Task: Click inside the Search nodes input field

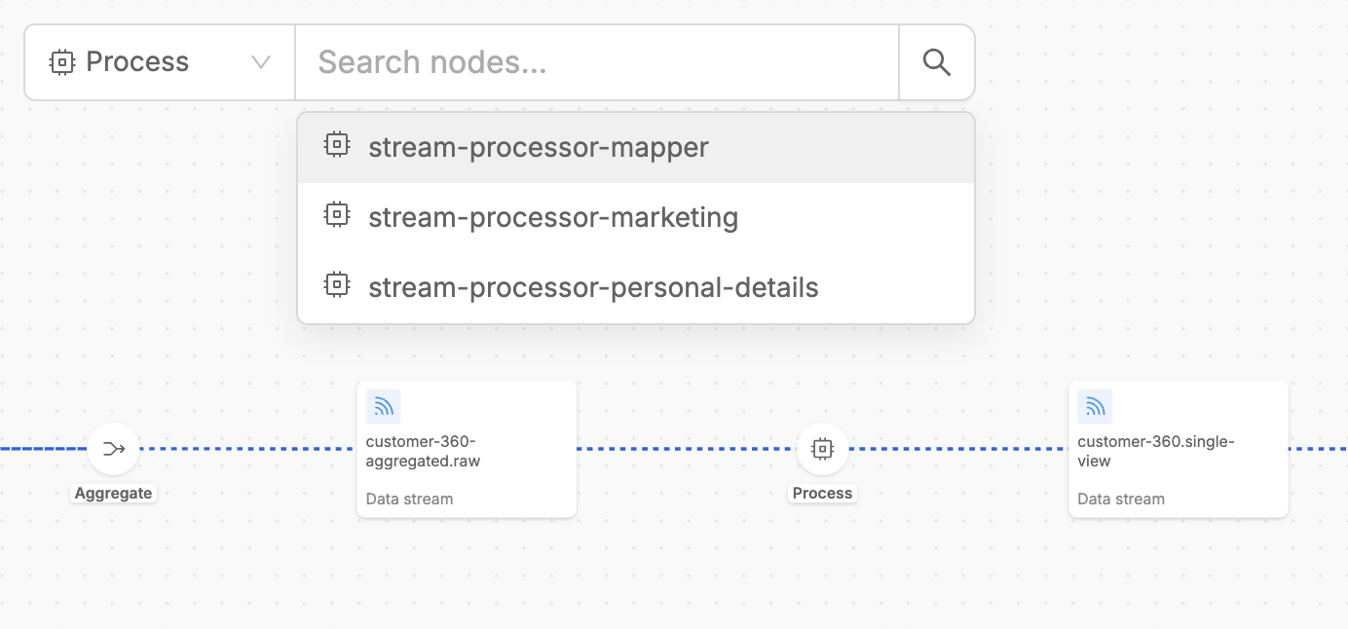Action: 597,61
